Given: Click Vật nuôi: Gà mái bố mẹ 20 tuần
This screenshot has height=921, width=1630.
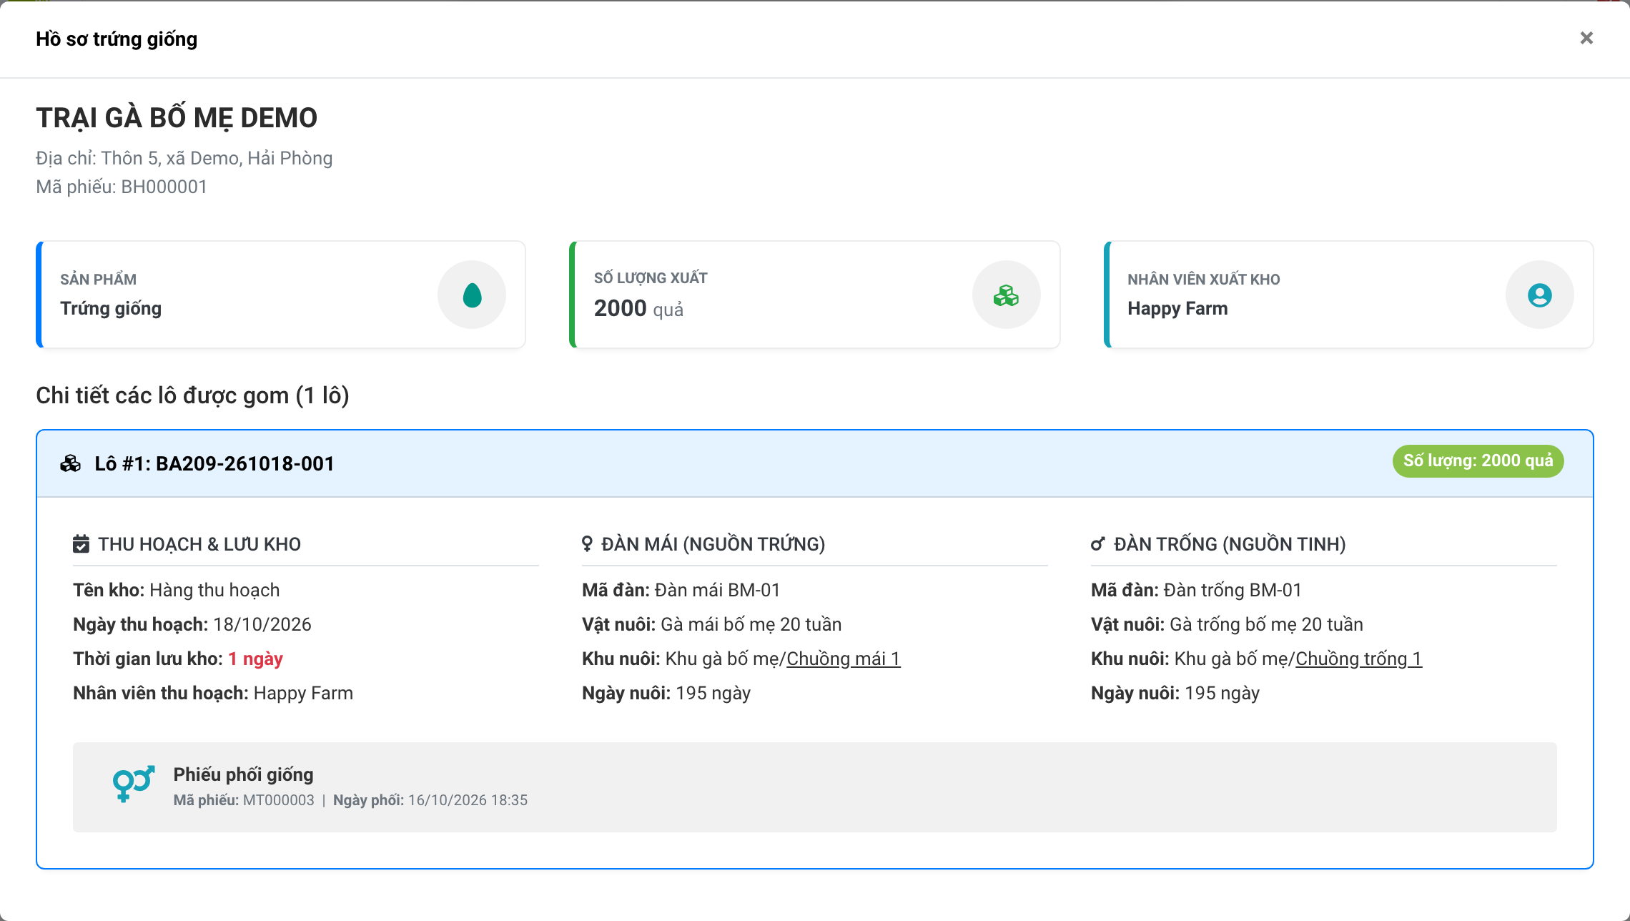Looking at the screenshot, I should point(711,624).
